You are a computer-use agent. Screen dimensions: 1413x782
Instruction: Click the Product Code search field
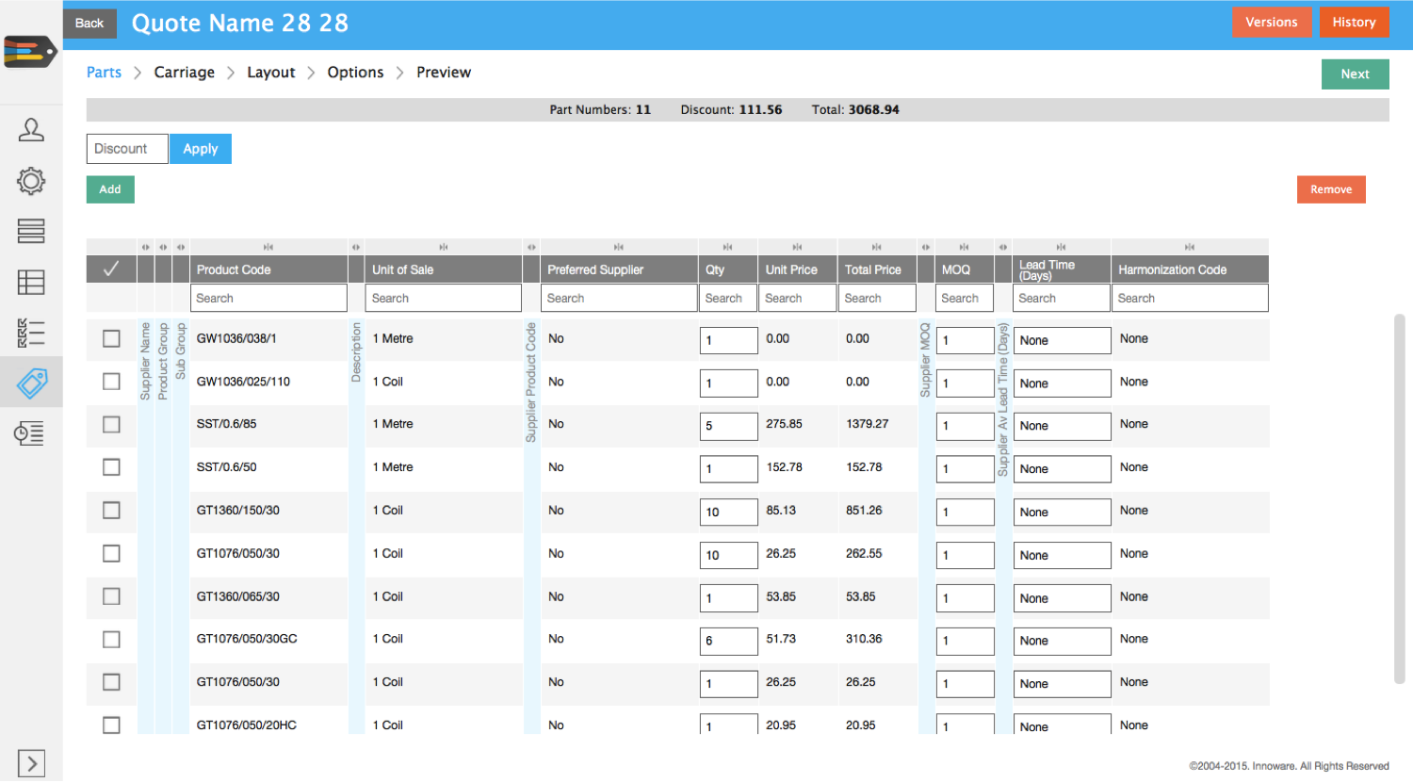(268, 298)
